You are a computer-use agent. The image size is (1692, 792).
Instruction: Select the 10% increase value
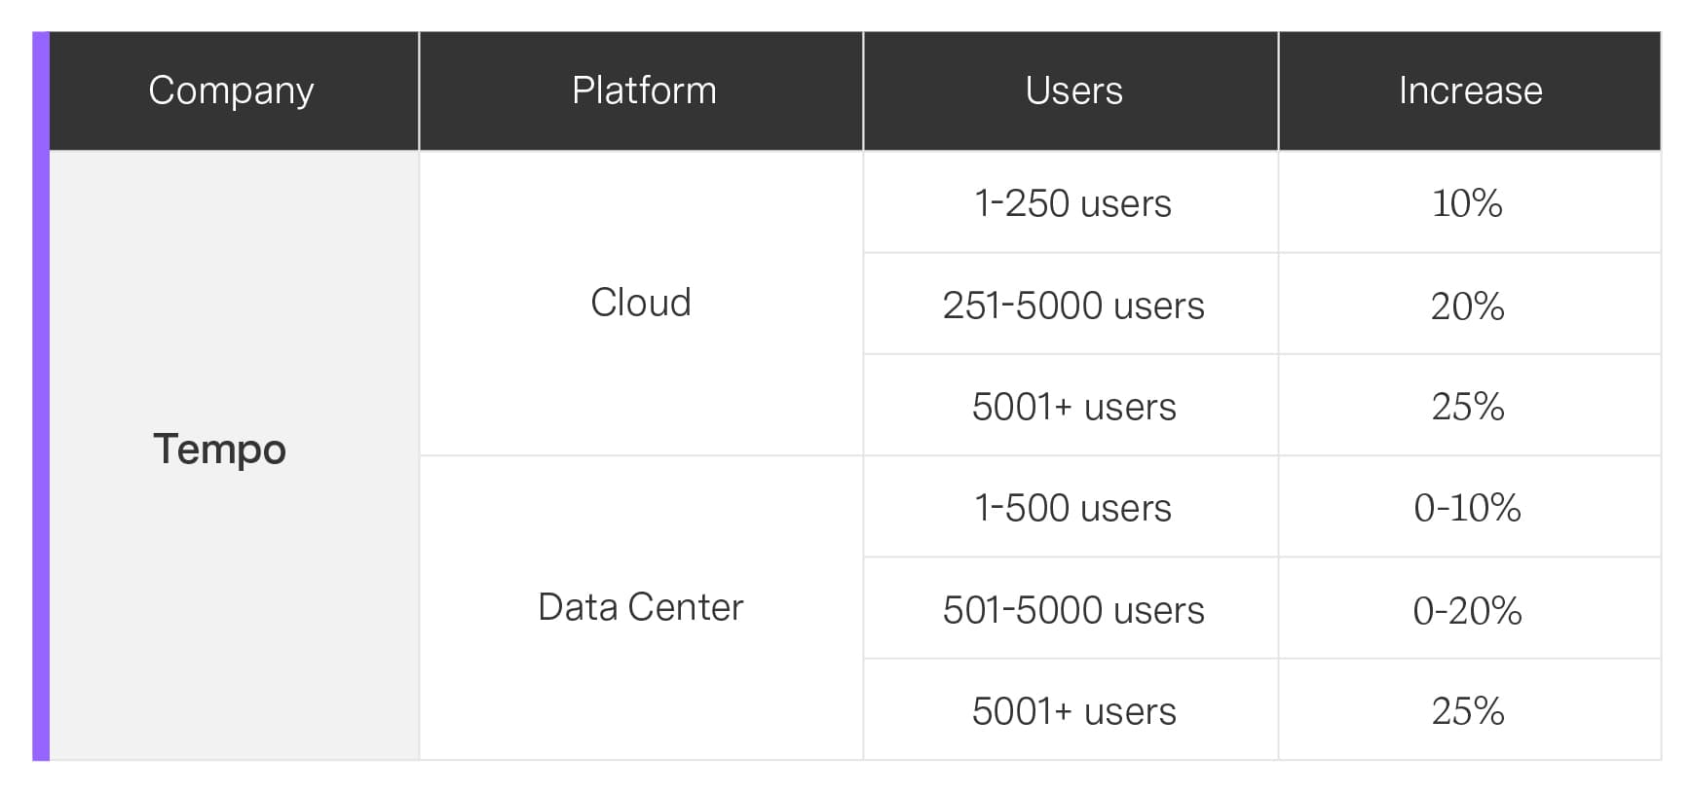[1467, 203]
